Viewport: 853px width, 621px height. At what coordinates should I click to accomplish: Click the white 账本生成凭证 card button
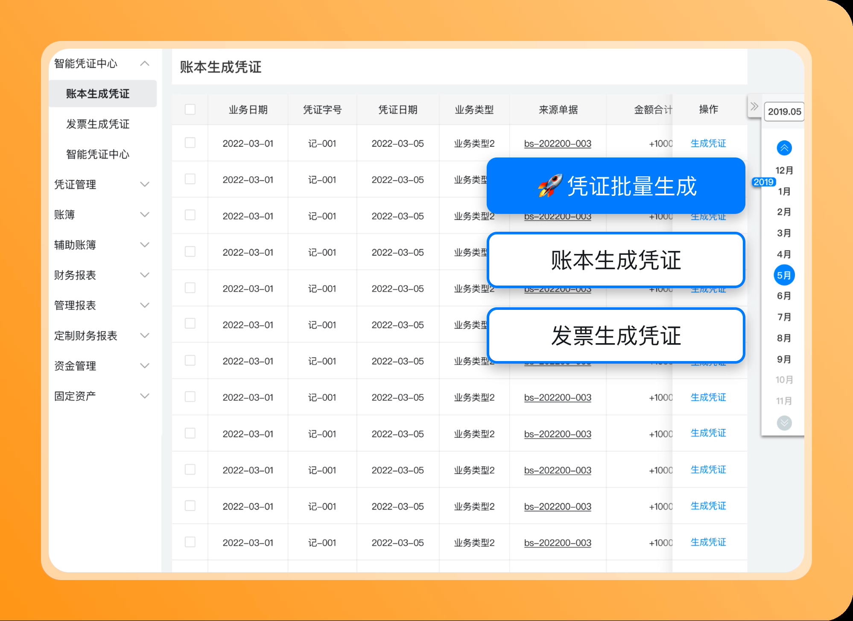click(x=616, y=260)
